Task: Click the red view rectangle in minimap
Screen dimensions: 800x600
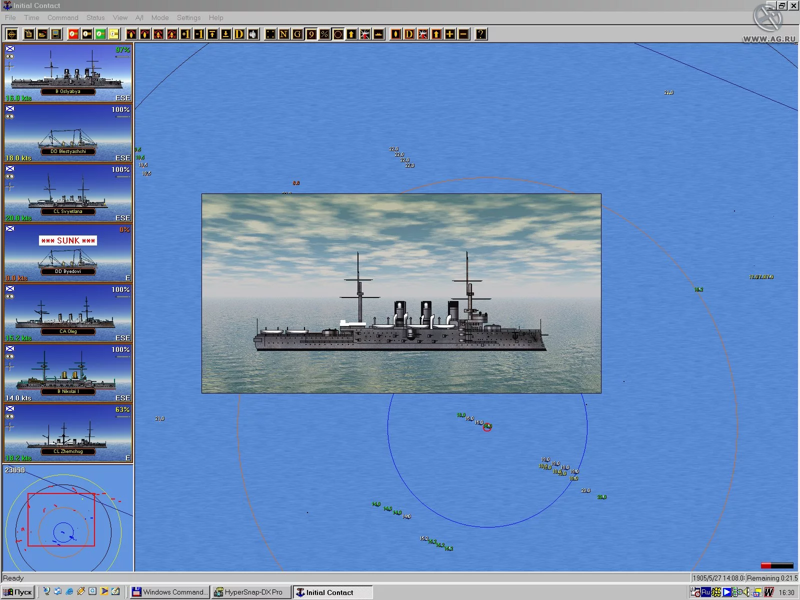Action: click(x=61, y=519)
